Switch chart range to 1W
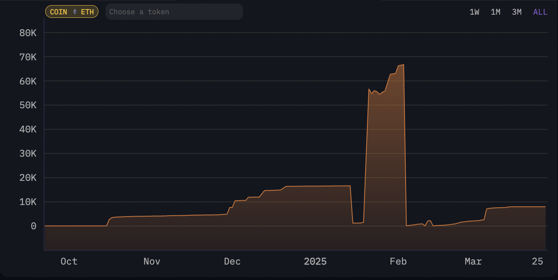Screen dimensions: 558x280 (x=474, y=12)
